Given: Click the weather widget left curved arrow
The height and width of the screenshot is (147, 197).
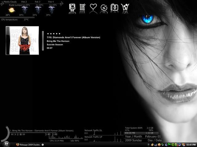Looking at the screenshot, I should pos(2,3).
